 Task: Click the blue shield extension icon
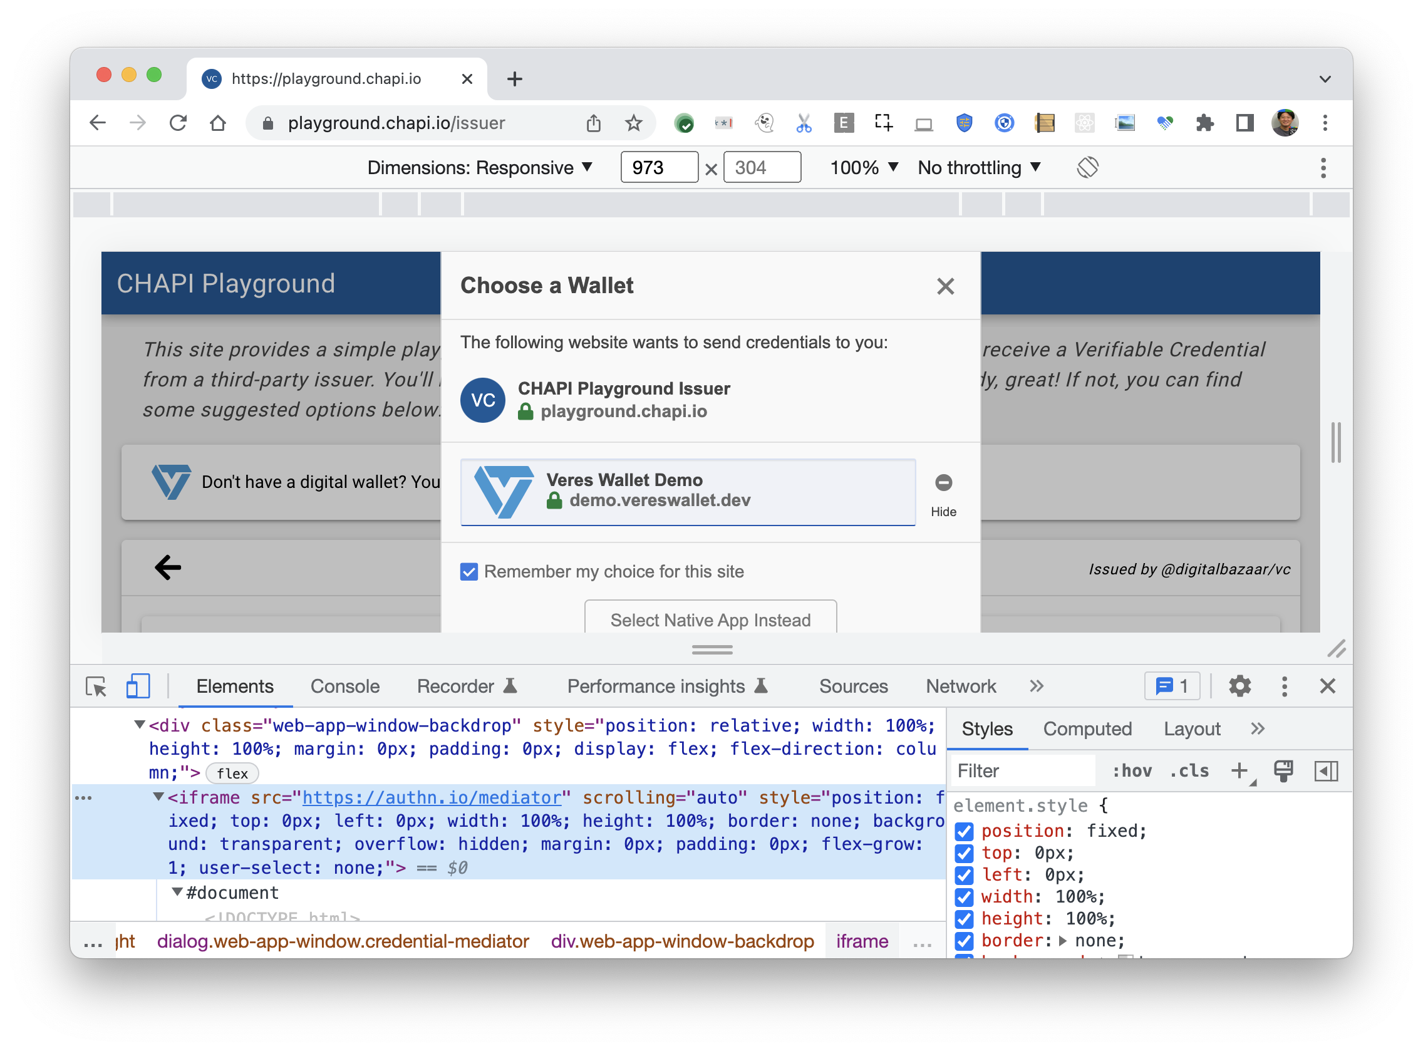coord(965,123)
